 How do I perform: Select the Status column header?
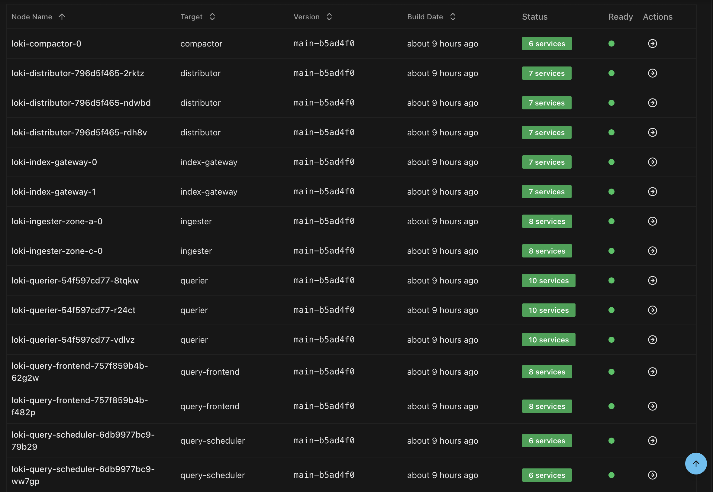click(534, 17)
